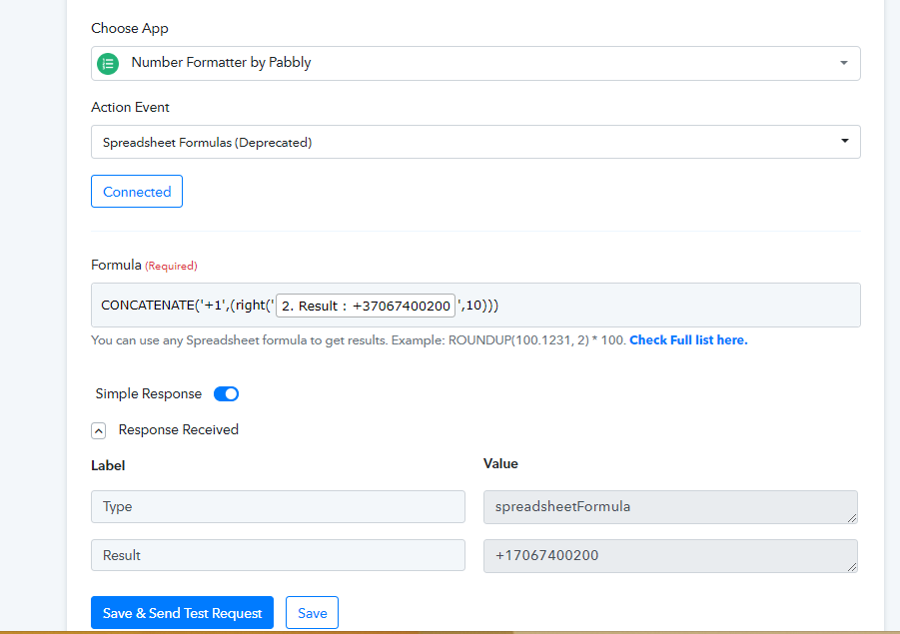Click the Connected button
This screenshot has width=900, height=634.
click(x=137, y=191)
